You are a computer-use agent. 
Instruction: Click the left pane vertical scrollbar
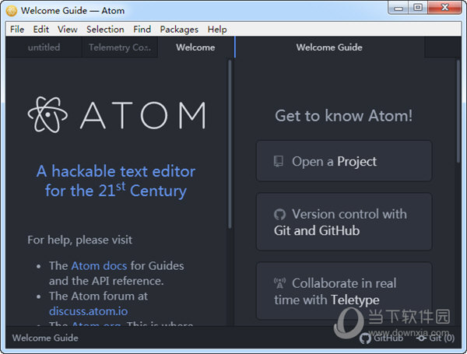(x=230, y=145)
